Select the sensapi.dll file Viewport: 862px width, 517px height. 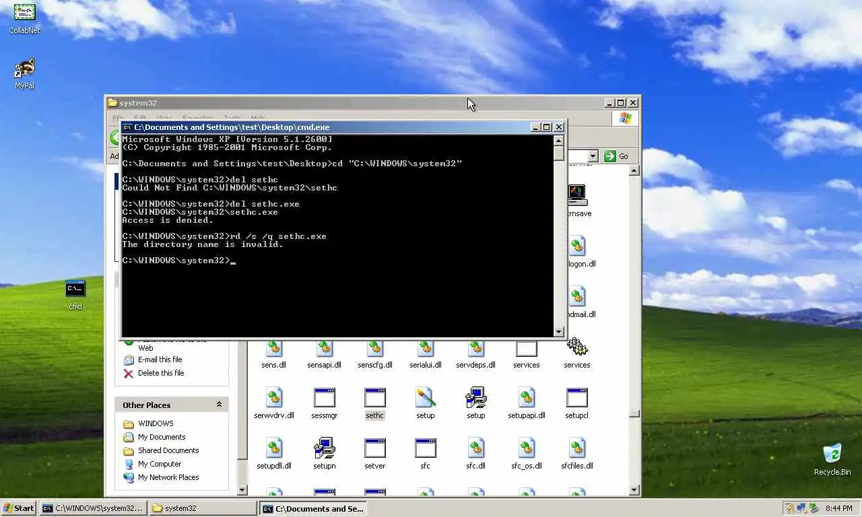point(325,355)
